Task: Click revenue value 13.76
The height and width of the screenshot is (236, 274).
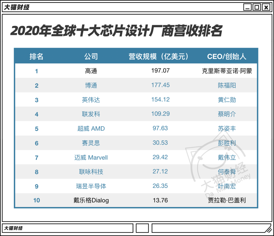Action: (160, 200)
